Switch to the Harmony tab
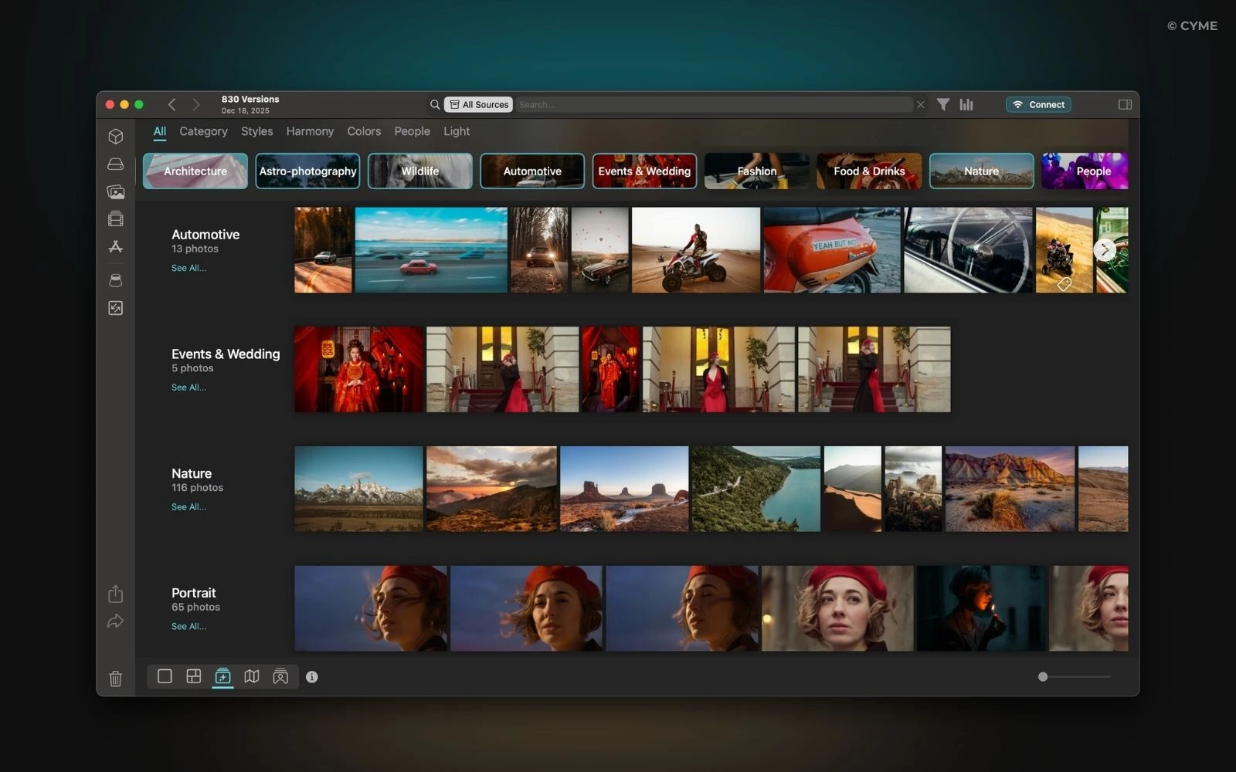The height and width of the screenshot is (772, 1236). coord(310,131)
